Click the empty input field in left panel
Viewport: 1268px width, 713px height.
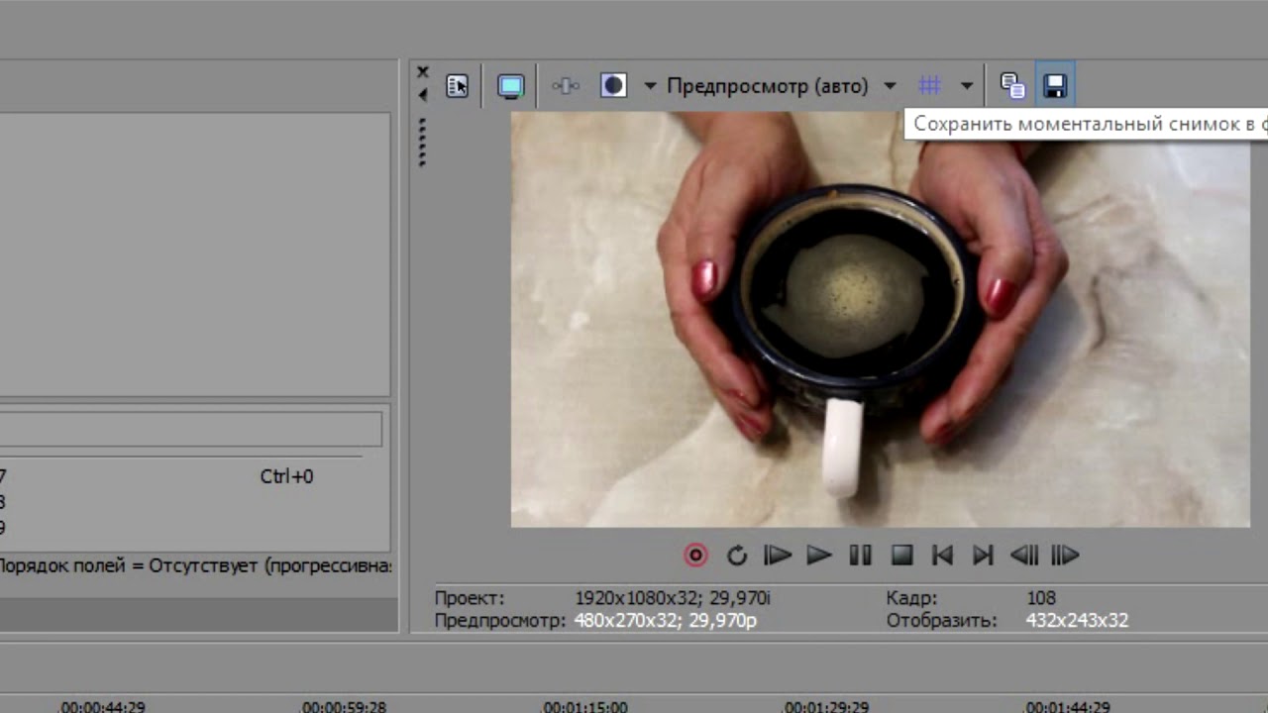point(190,430)
